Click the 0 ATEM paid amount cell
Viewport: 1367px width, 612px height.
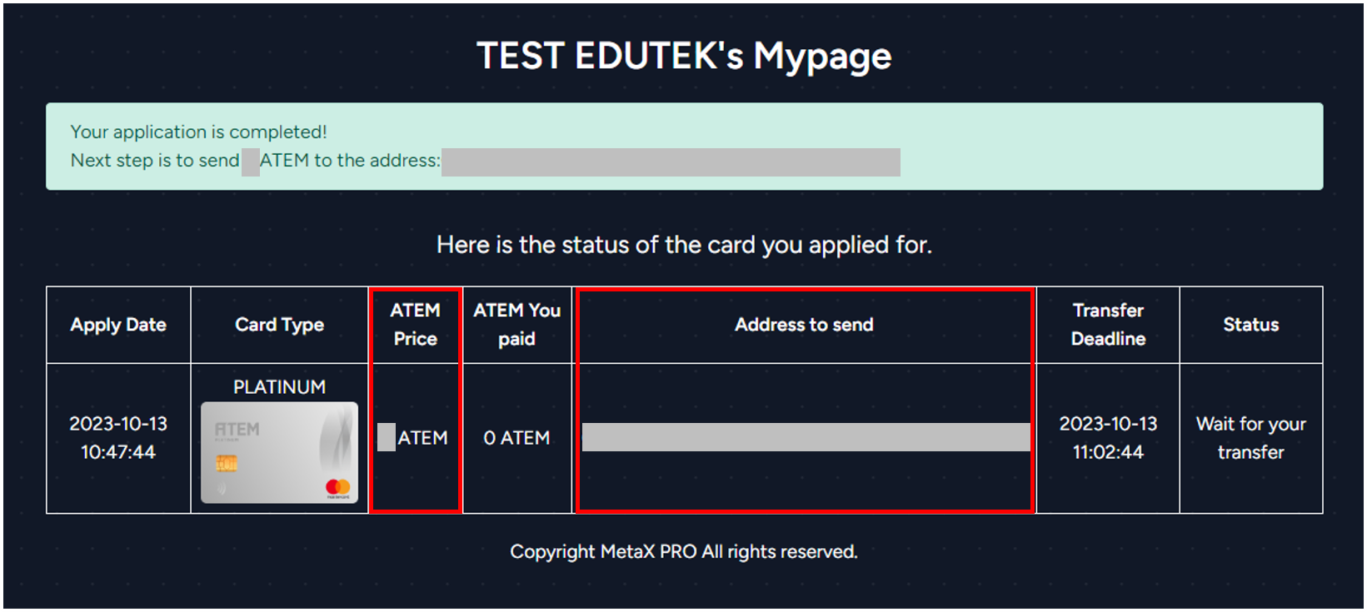pyautogui.click(x=516, y=438)
